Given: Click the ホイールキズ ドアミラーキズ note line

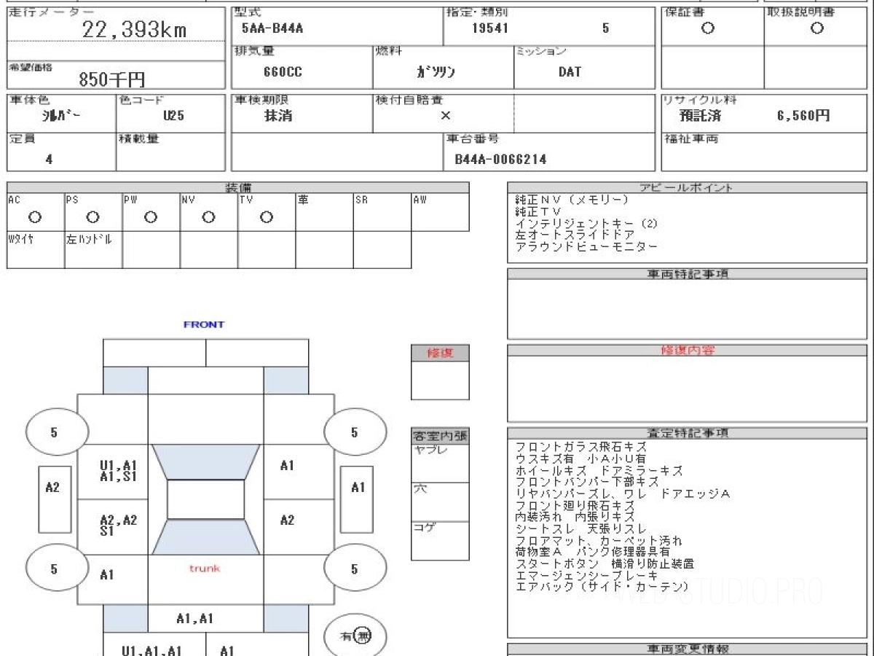Looking at the screenshot, I should tap(599, 470).
